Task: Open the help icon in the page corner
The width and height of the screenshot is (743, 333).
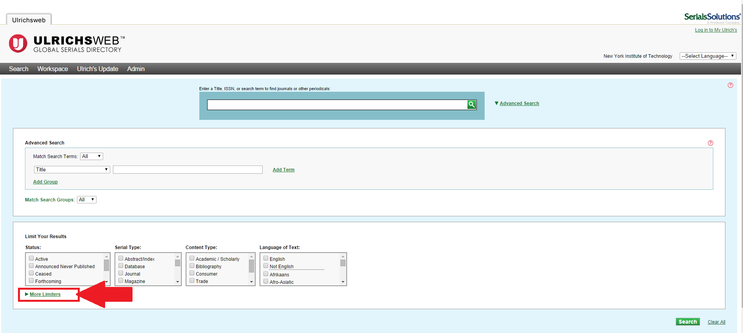Action: [730, 85]
